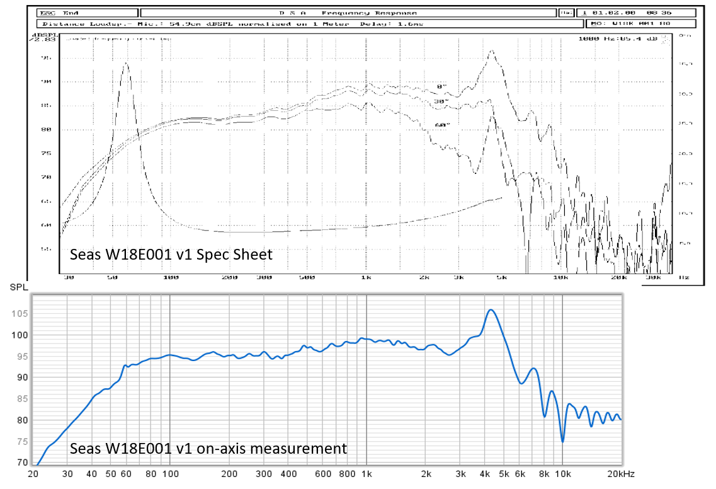Click the blue curve's deep notch at 10k
The height and width of the screenshot is (489, 716).
[x=562, y=442]
